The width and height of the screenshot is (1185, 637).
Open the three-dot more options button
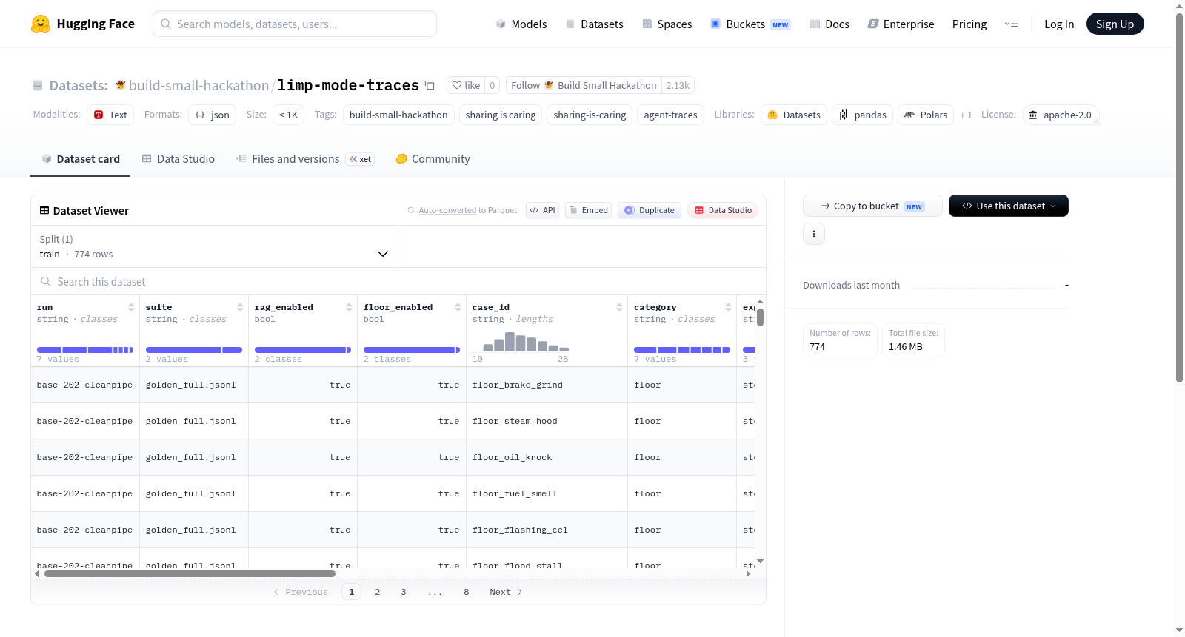pos(814,234)
